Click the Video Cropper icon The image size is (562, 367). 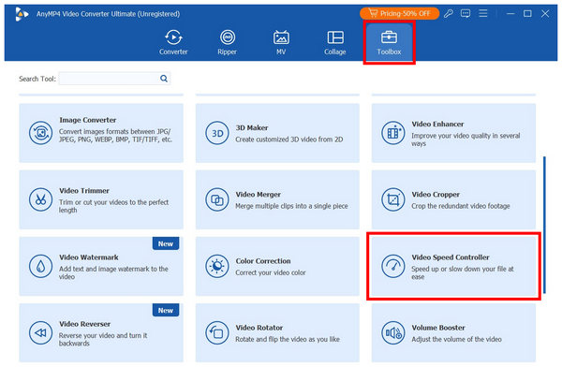392,199
